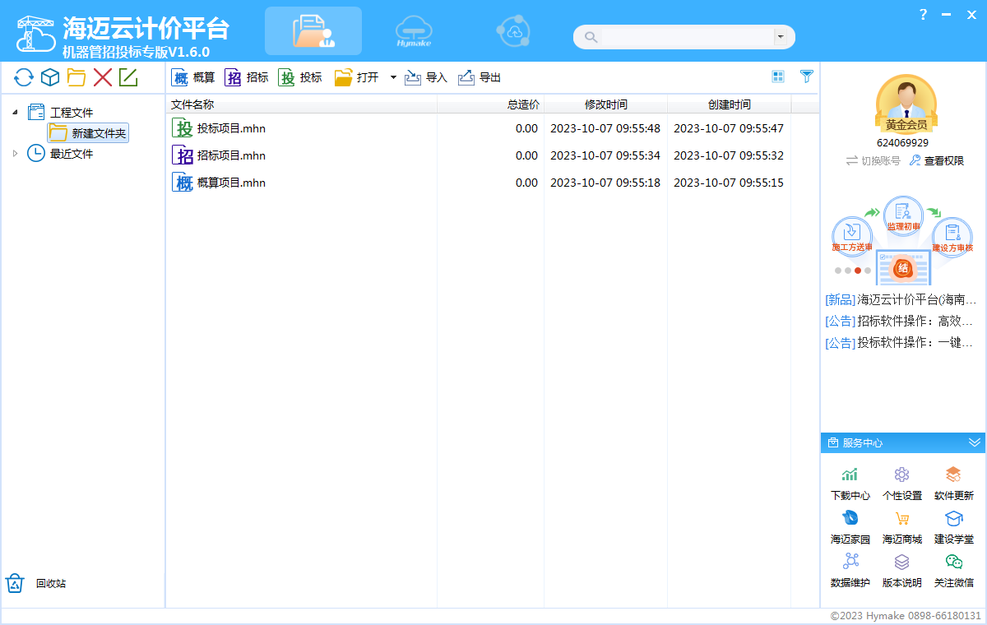Click the 软件更新 software update icon

pos(954,475)
